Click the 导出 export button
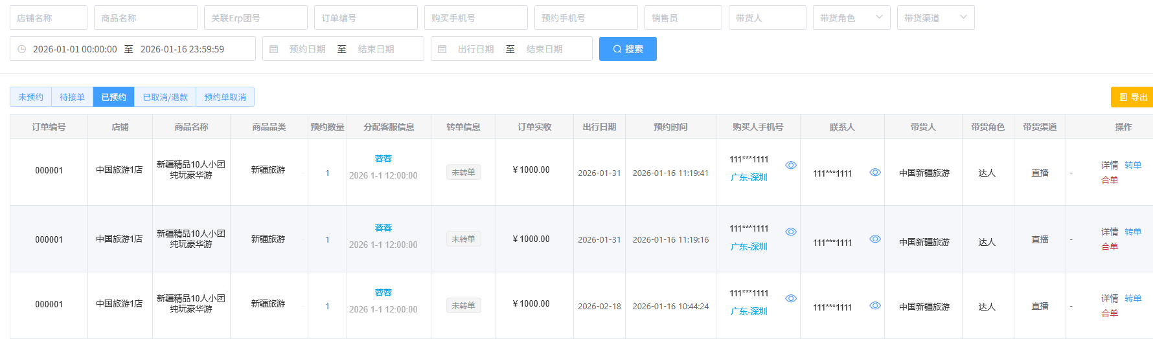The height and width of the screenshot is (339, 1153). pos(1133,97)
